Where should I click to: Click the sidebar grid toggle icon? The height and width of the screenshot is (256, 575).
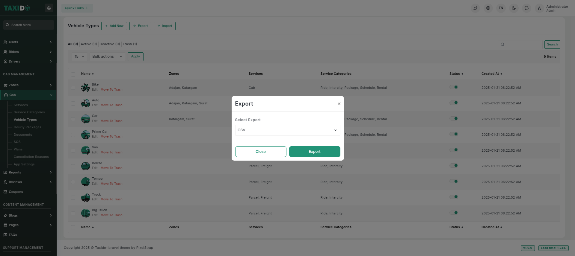click(x=49, y=8)
